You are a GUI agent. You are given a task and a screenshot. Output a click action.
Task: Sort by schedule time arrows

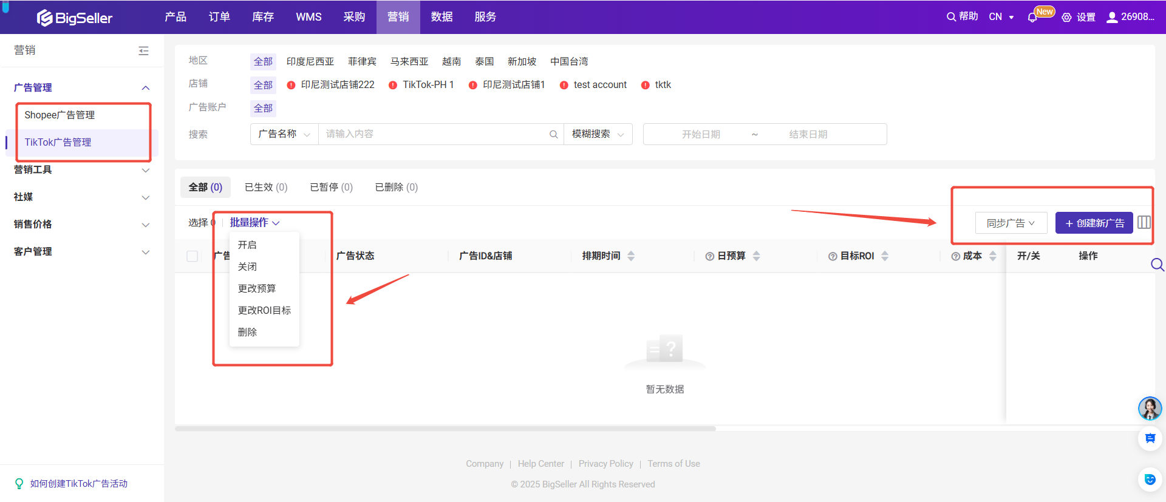[x=631, y=256]
